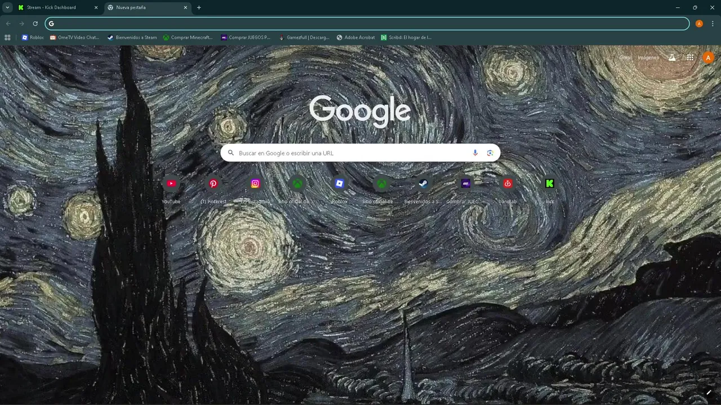This screenshot has height=405, width=721.
Task: Focus the Chrome address bar
Action: click(x=367, y=24)
